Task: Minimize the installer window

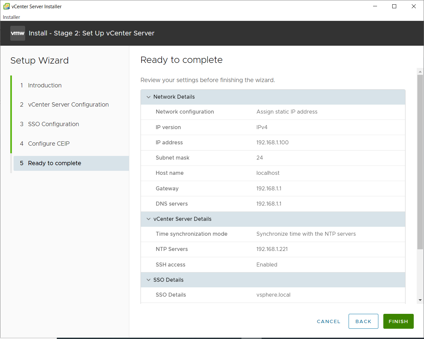Action: pos(375,6)
